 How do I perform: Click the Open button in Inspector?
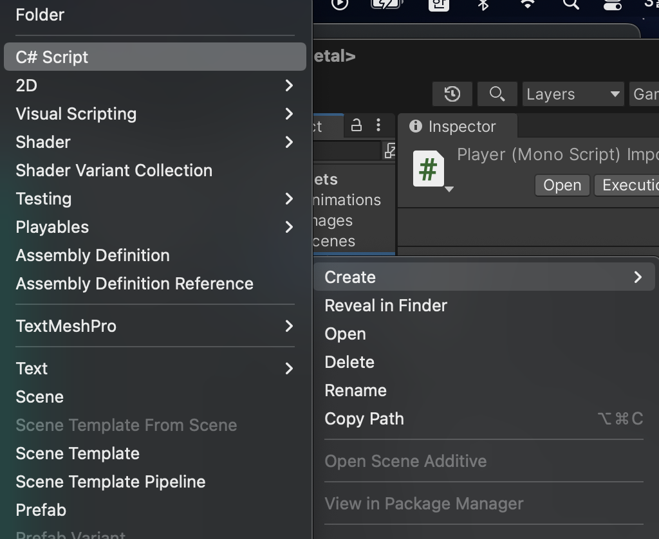(x=562, y=185)
